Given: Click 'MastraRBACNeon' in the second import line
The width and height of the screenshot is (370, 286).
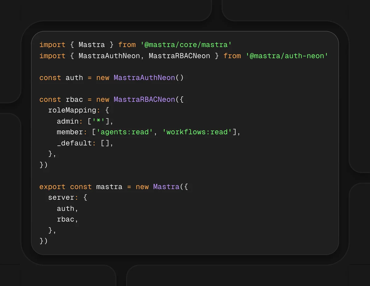Looking at the screenshot, I should [x=179, y=56].
